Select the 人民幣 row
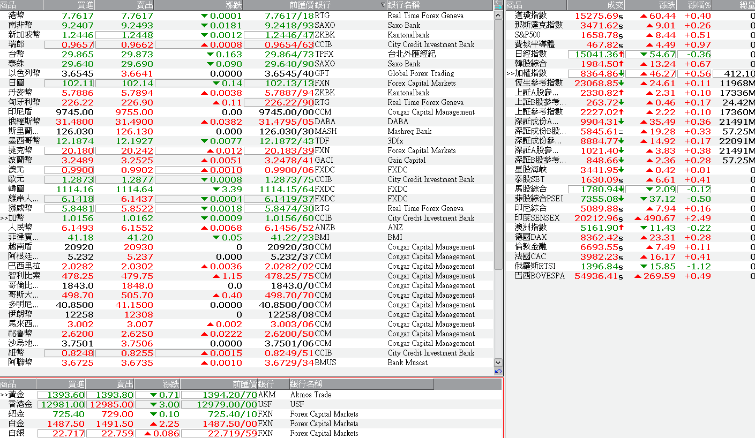The image size is (755, 438). coord(246,228)
